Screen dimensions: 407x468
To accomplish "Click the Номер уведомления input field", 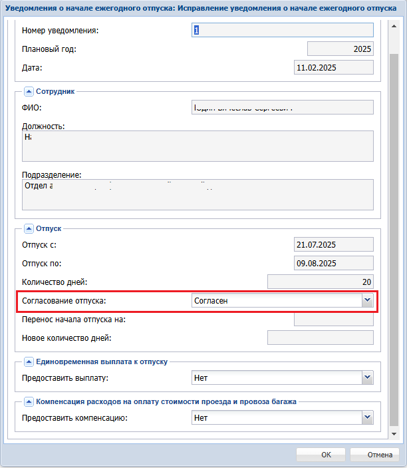I will pyautogui.click(x=282, y=31).
